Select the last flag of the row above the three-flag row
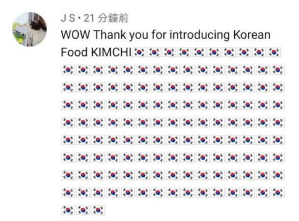Screen dimensions: 299x221 pyautogui.click(x=278, y=192)
